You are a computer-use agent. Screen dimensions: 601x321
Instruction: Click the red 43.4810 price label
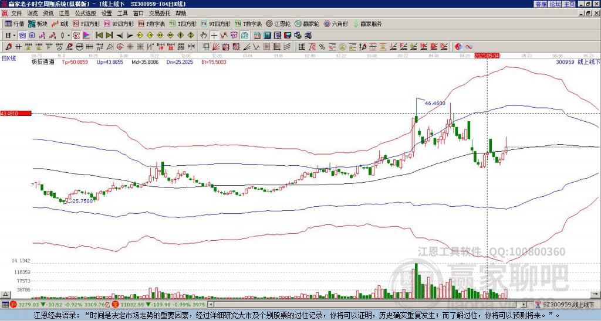tap(16, 113)
